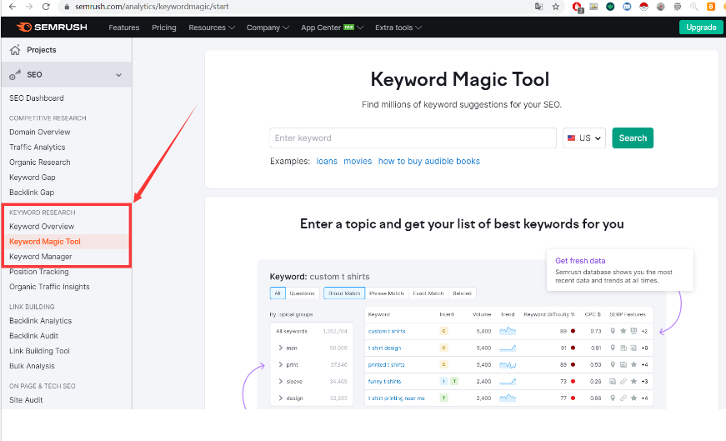
Task: Click the Semrush logo
Action: click(53, 28)
